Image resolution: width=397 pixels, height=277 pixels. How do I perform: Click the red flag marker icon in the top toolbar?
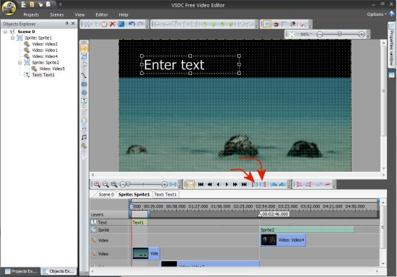point(294,25)
